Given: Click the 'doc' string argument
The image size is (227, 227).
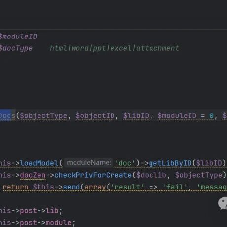Looking at the screenshot, I should (x=125, y=163).
